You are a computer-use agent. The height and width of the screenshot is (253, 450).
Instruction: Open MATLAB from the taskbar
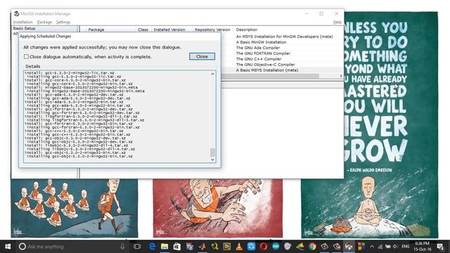(202, 247)
